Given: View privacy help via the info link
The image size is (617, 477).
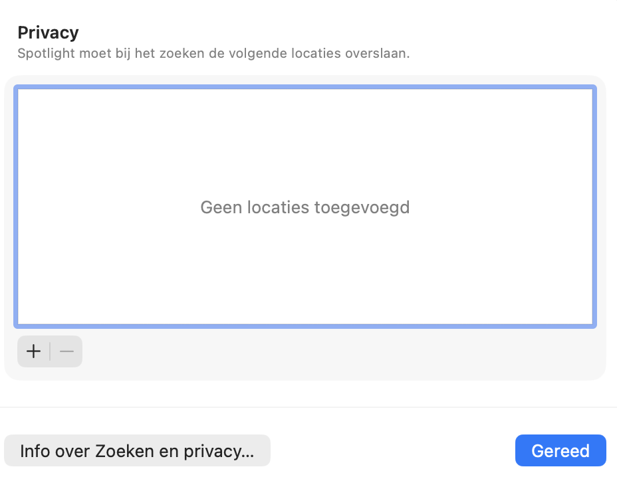Looking at the screenshot, I should pos(138,450).
